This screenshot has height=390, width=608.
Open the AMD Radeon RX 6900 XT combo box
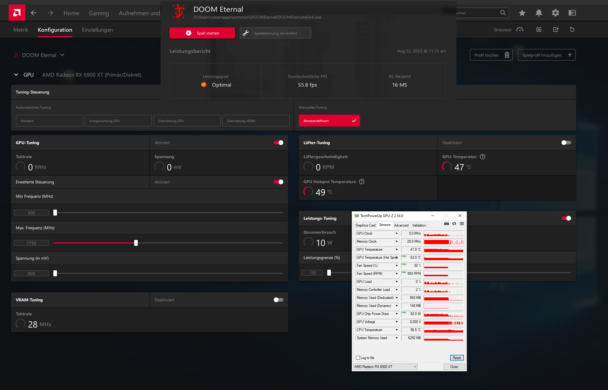(x=385, y=367)
